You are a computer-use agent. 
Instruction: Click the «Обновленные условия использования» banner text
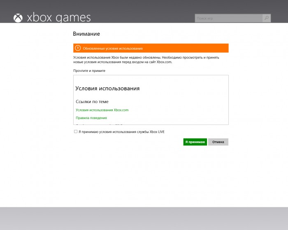pyautogui.click(x=113, y=48)
